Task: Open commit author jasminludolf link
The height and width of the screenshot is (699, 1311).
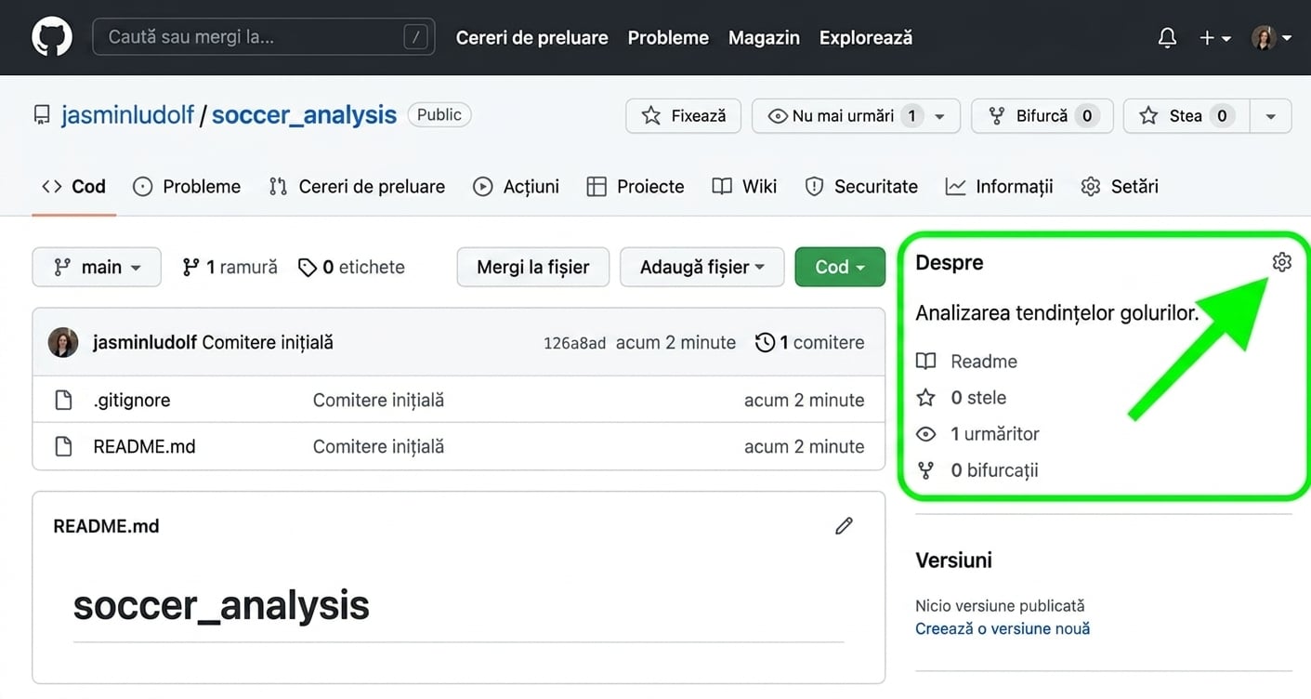Action: [x=145, y=343]
